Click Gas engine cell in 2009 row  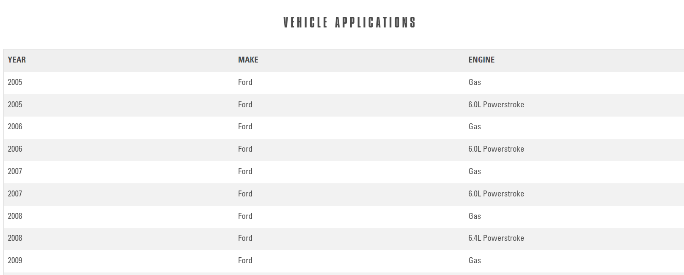click(x=475, y=261)
